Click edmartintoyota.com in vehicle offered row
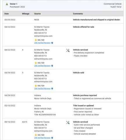This screenshot has width=126, height=140. coord(43,36)
